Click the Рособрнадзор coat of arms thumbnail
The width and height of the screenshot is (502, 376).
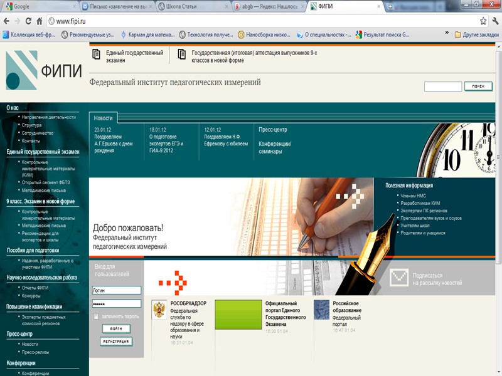click(159, 310)
